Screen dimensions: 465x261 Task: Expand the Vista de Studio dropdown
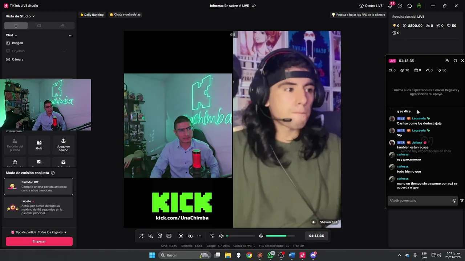(x=20, y=16)
